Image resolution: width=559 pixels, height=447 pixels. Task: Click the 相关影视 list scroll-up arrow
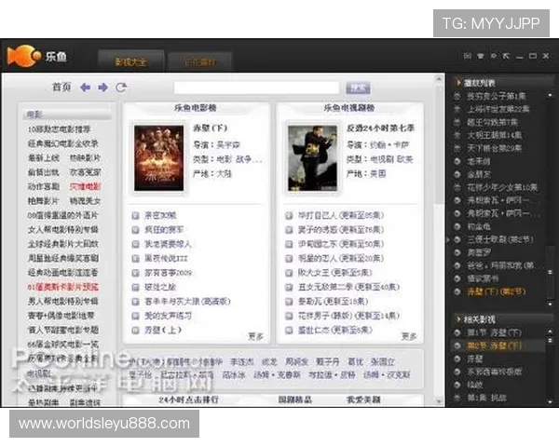[x=550, y=332]
